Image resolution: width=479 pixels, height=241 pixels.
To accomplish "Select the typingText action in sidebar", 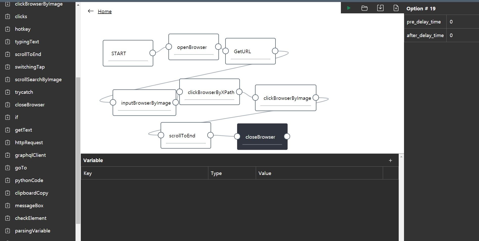I will [27, 42].
